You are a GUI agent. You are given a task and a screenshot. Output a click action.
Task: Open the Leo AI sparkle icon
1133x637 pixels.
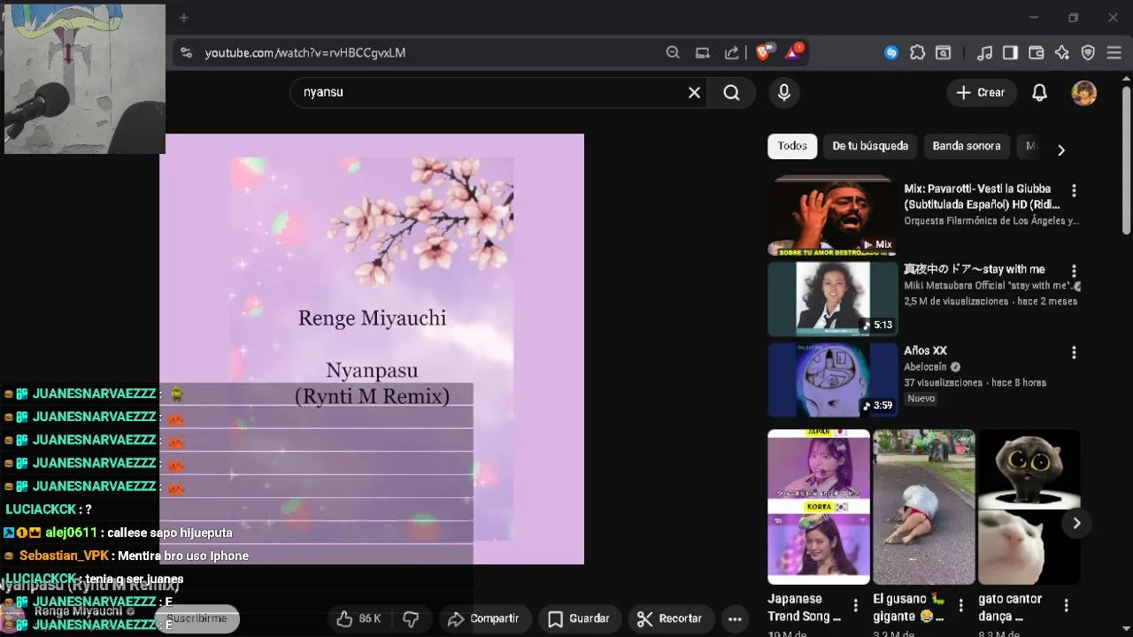click(x=1062, y=53)
